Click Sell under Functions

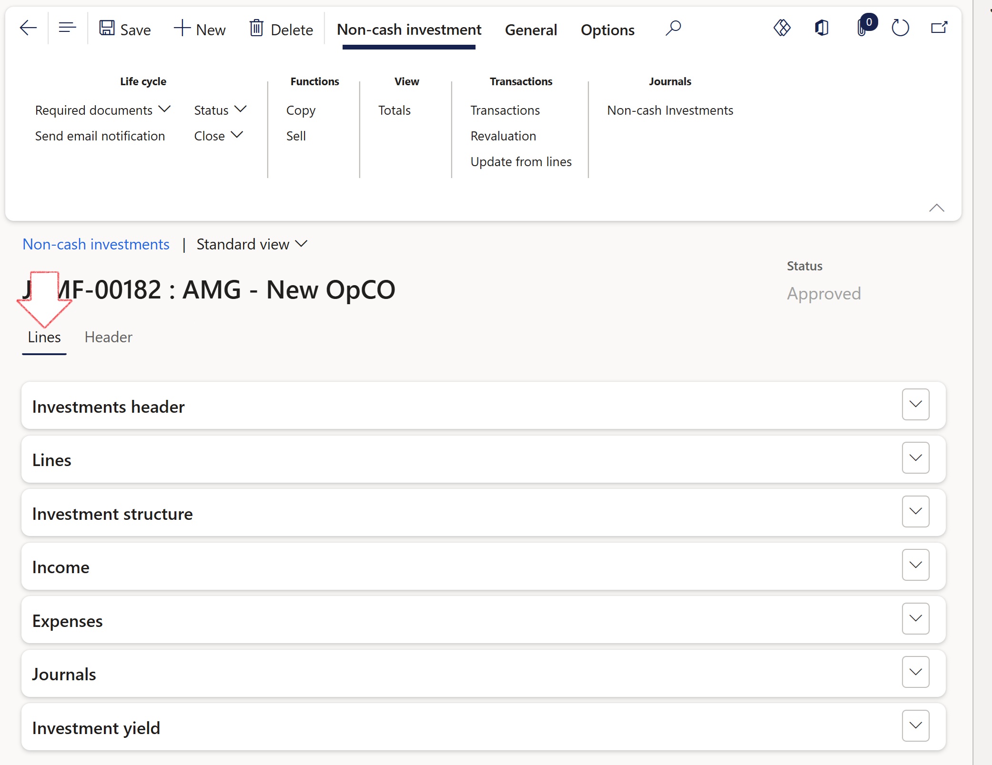click(x=296, y=136)
